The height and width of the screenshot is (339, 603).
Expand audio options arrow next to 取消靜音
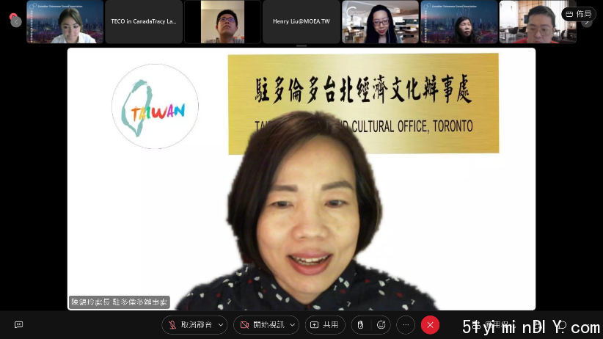coord(221,325)
